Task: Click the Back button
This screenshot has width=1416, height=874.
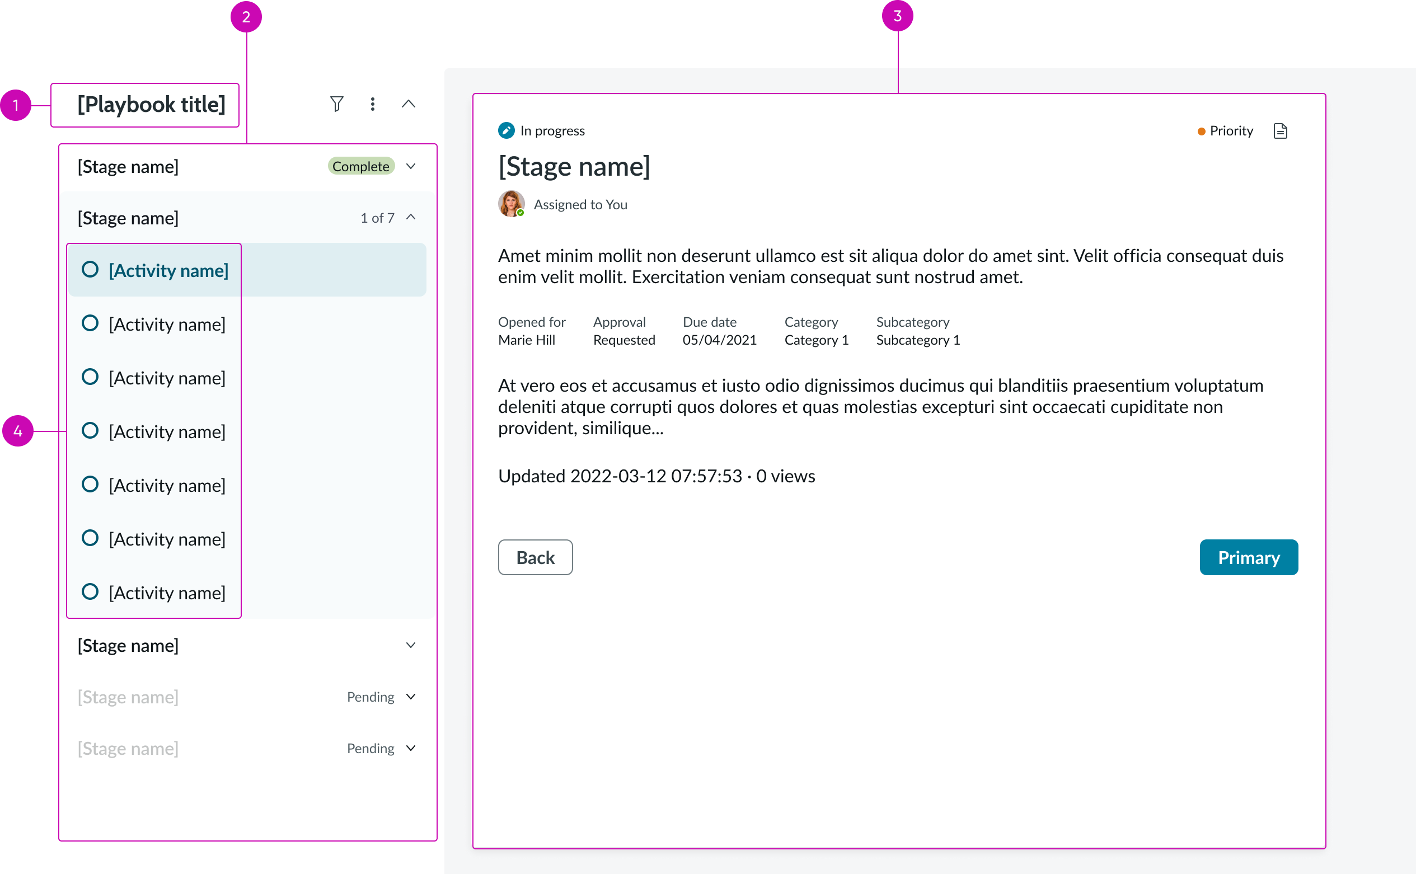Action: click(x=536, y=557)
